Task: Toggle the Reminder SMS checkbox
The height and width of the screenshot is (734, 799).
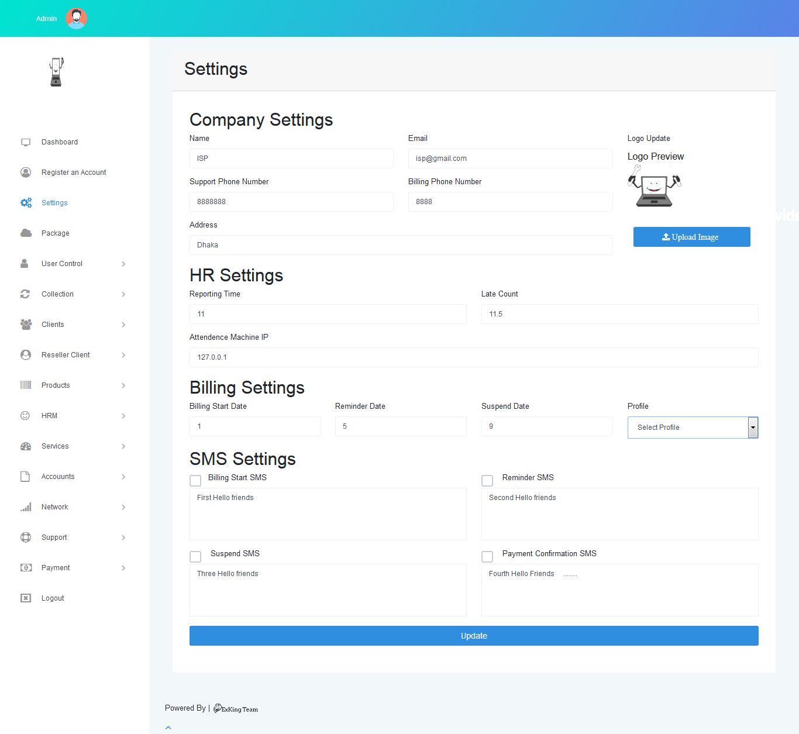Action: (x=487, y=481)
